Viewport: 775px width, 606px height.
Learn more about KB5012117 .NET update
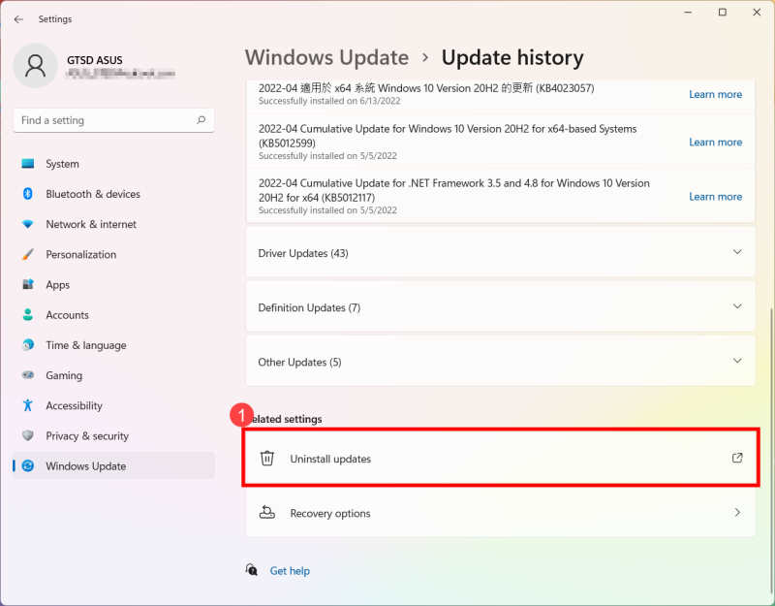click(715, 197)
